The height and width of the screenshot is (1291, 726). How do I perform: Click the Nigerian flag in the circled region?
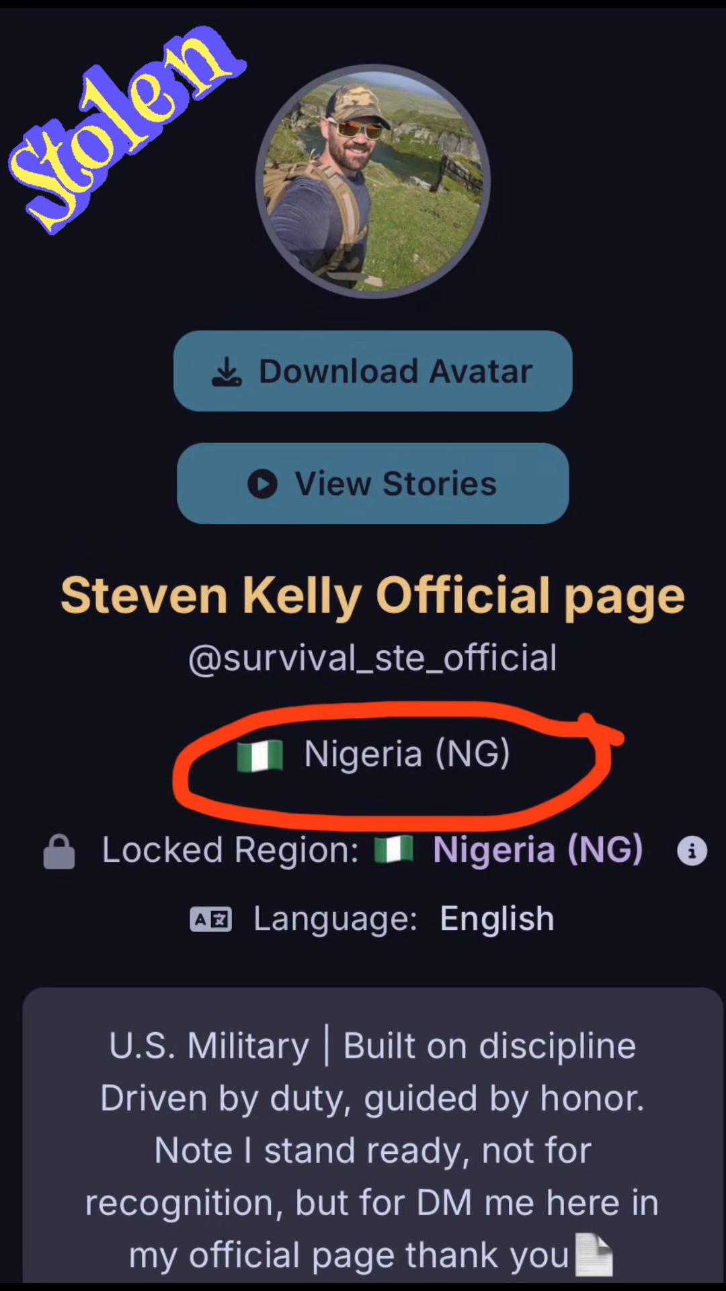[x=260, y=755]
